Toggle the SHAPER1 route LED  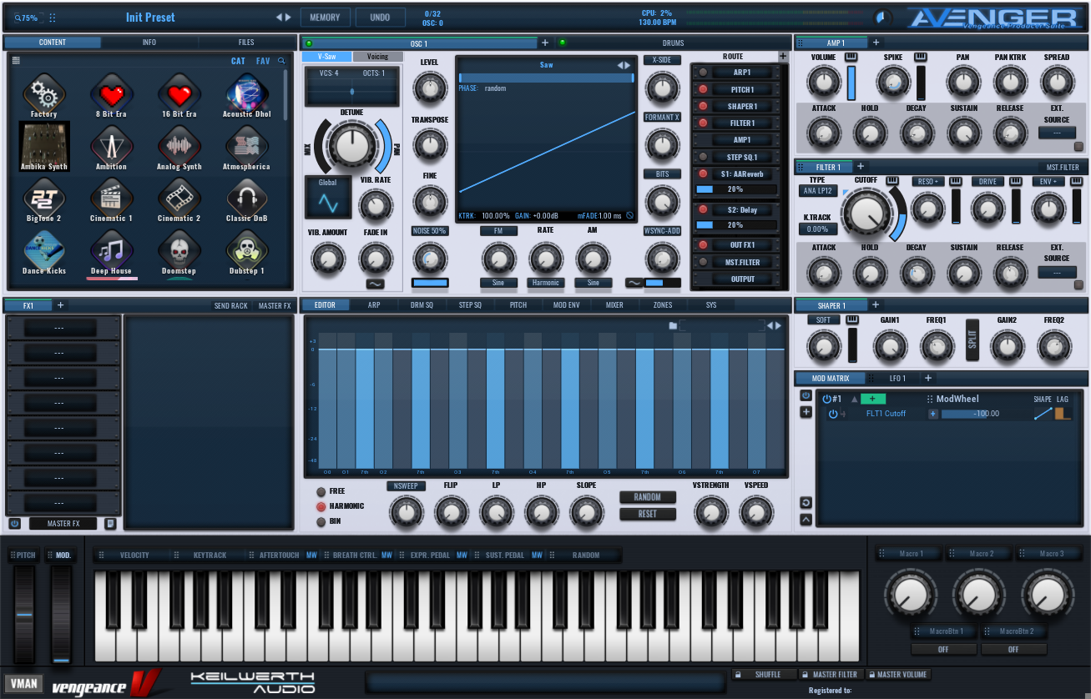pyautogui.click(x=703, y=106)
